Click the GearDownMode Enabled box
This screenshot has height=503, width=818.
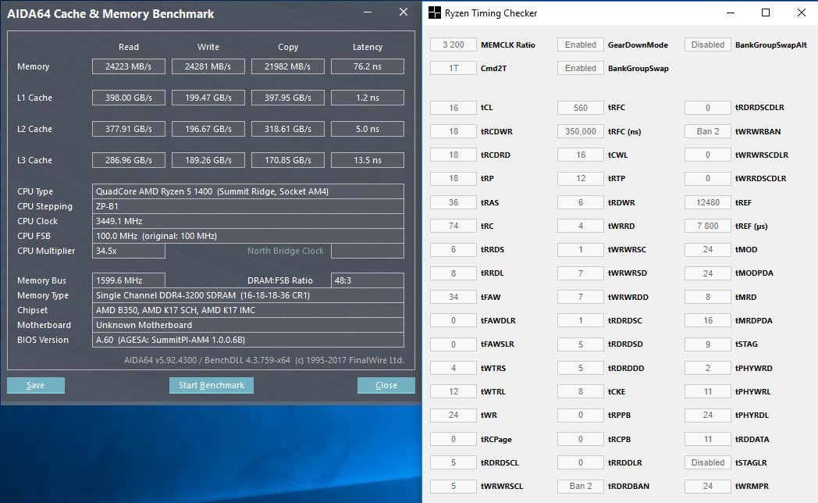[x=581, y=45]
